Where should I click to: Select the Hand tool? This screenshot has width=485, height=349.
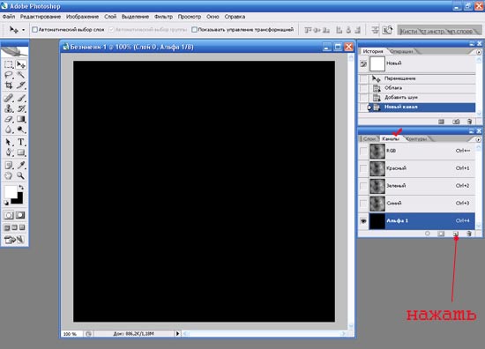tap(9, 175)
